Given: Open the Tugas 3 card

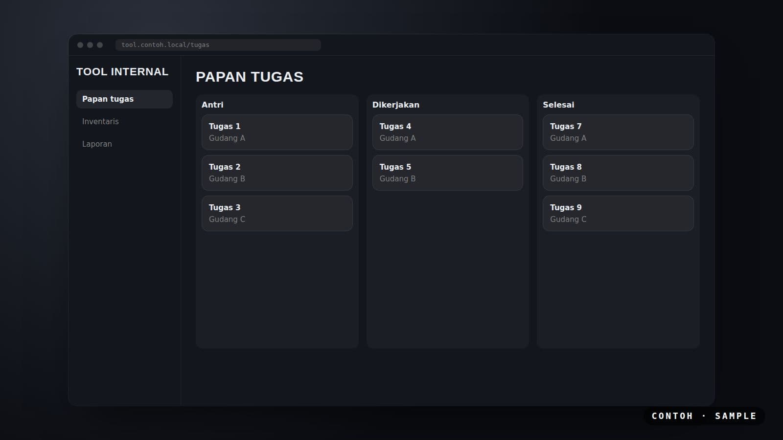Looking at the screenshot, I should (277, 213).
